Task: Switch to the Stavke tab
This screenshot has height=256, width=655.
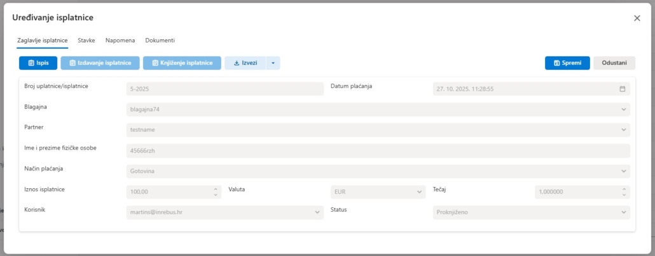Action: 86,40
